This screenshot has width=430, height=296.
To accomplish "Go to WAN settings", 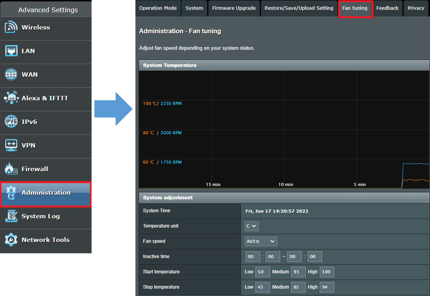I will [46, 76].
